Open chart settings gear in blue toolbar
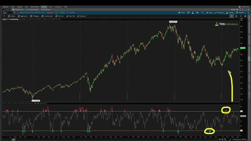Viewport: 251px width, 141px height. click(x=197, y=13)
